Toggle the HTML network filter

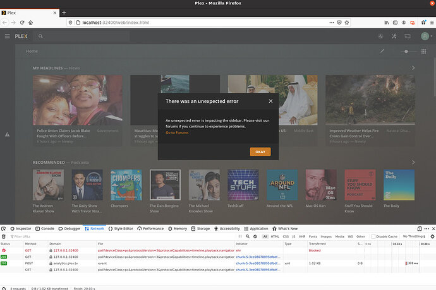point(275,236)
